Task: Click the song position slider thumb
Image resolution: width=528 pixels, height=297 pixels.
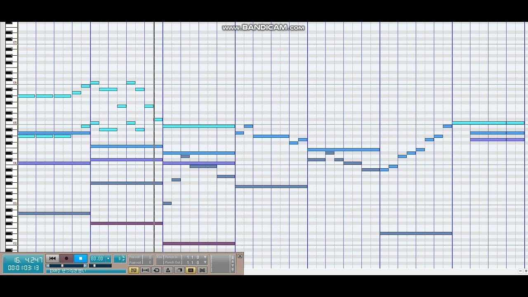Action: click(x=62, y=266)
